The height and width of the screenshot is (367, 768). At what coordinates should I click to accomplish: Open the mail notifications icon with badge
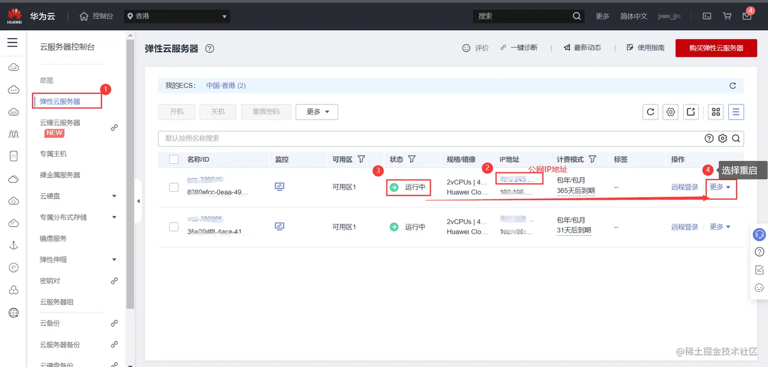click(x=747, y=16)
